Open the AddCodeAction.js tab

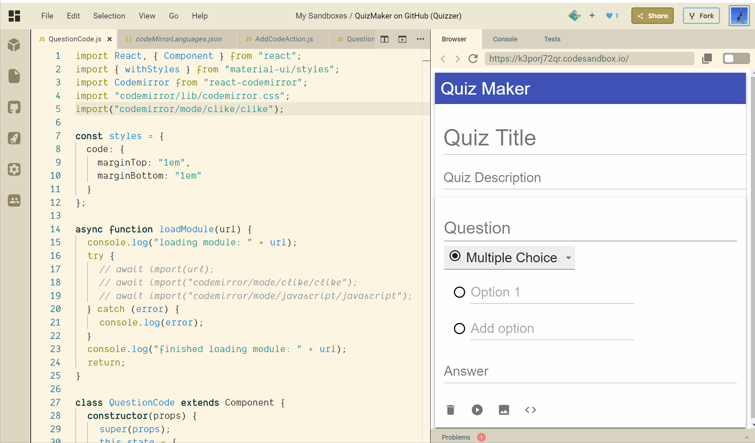(x=283, y=39)
